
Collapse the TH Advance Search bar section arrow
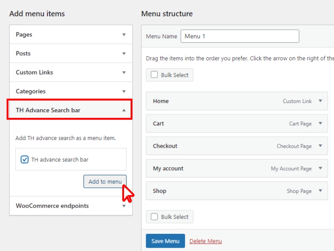pos(124,110)
